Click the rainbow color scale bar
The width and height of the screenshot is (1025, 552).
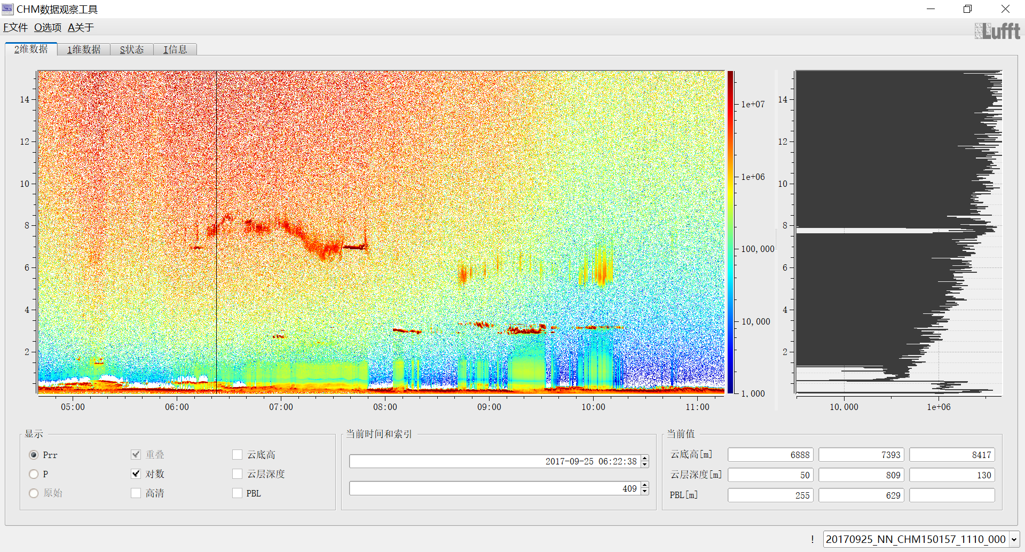click(730, 232)
